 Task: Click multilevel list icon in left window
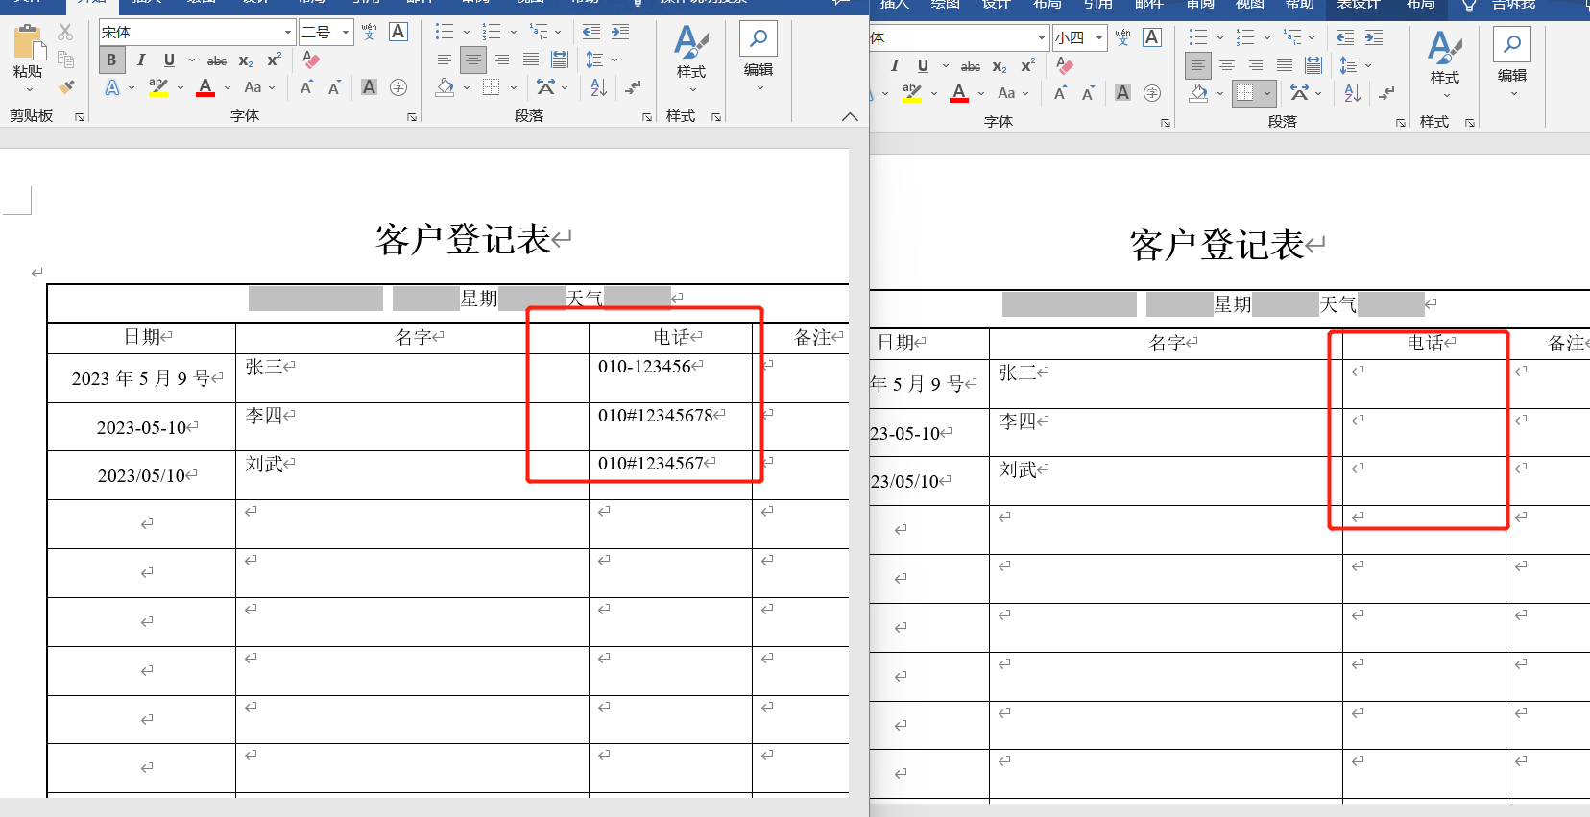click(540, 32)
